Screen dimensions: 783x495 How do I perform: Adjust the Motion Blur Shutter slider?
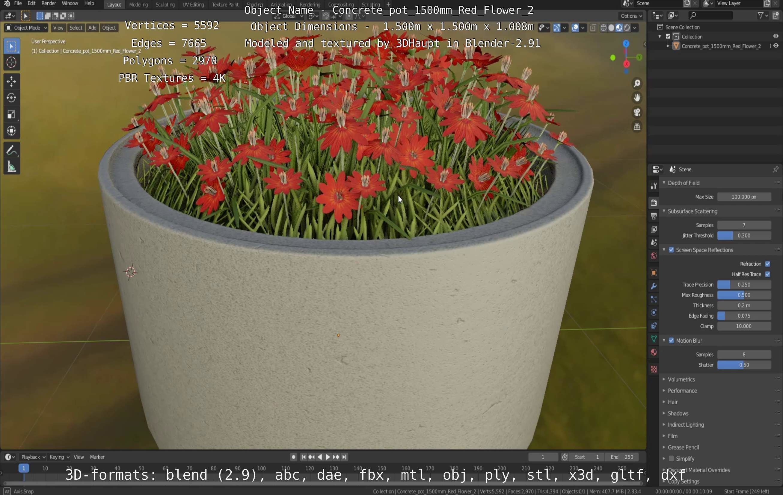[744, 365]
